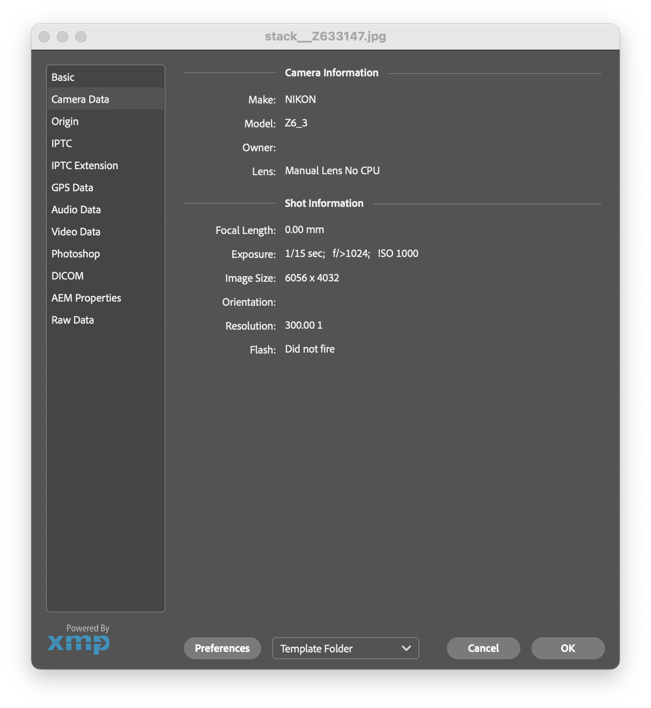Click the window title stack__Z633147.jpg
The height and width of the screenshot is (708, 651).
tap(325, 36)
